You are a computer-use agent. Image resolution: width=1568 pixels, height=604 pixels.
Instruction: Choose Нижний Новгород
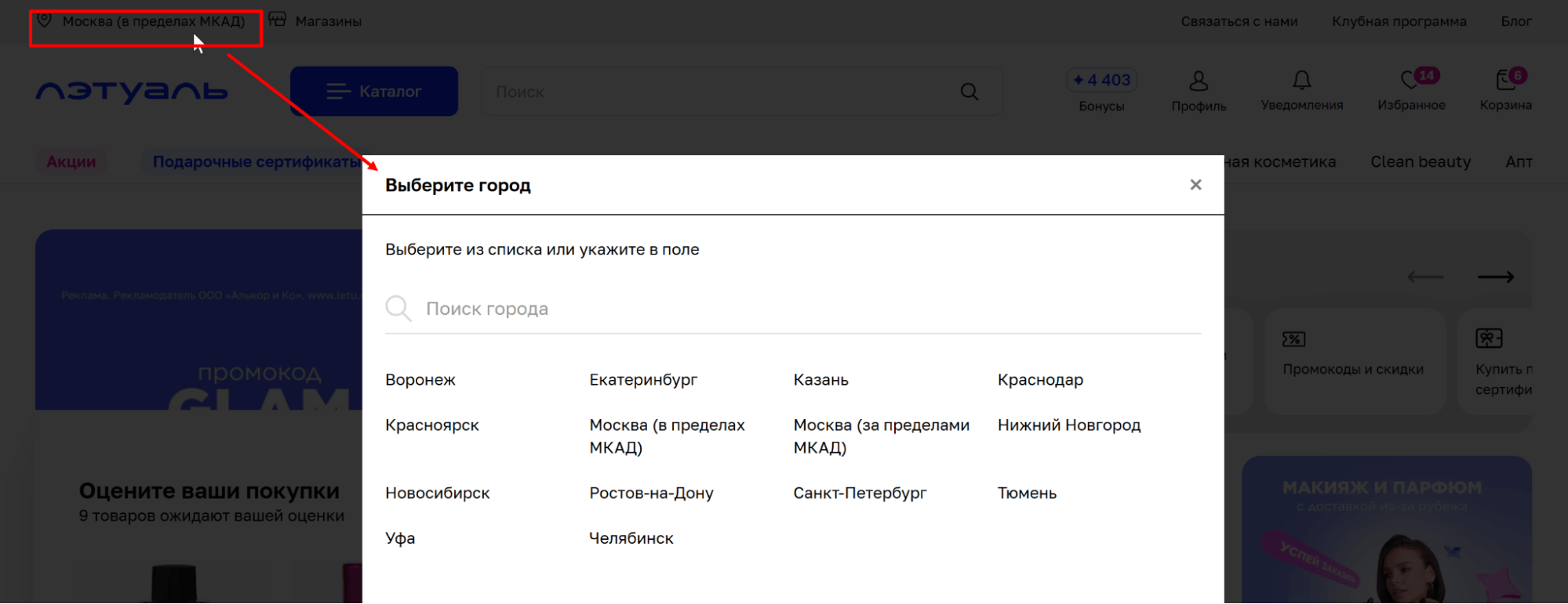click(1069, 425)
